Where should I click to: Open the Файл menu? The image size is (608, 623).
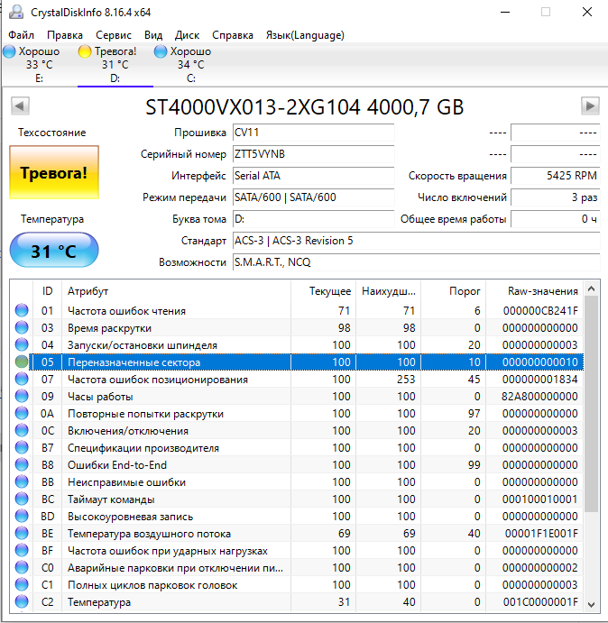(22, 35)
